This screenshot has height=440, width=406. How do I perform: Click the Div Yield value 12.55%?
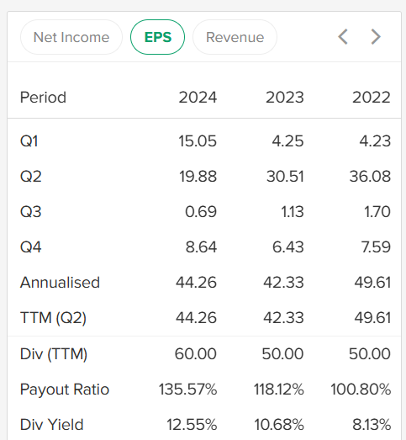coord(192,425)
